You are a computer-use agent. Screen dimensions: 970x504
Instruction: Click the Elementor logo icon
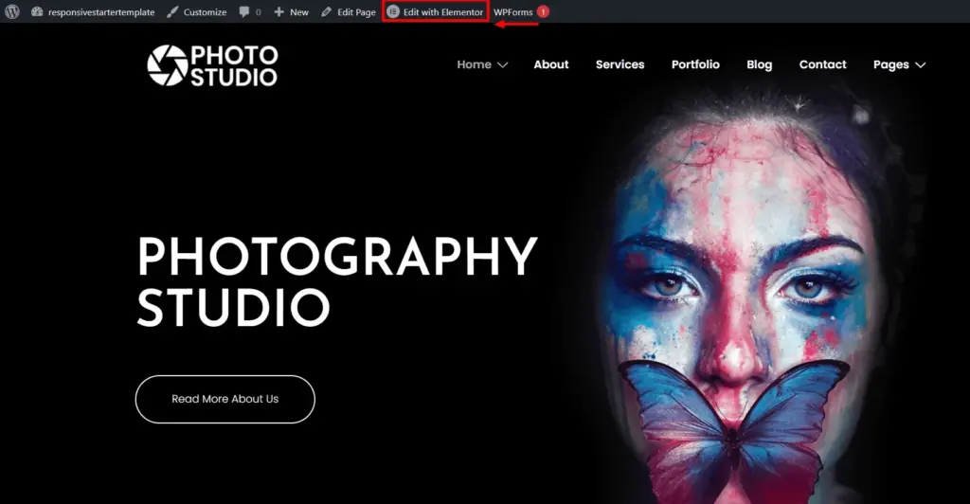click(393, 12)
